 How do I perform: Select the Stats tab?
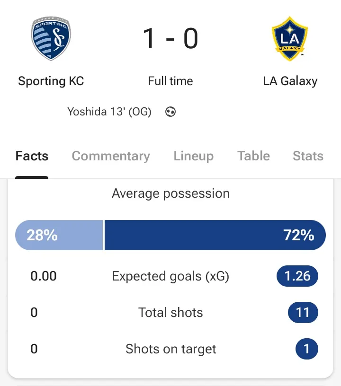(x=308, y=156)
